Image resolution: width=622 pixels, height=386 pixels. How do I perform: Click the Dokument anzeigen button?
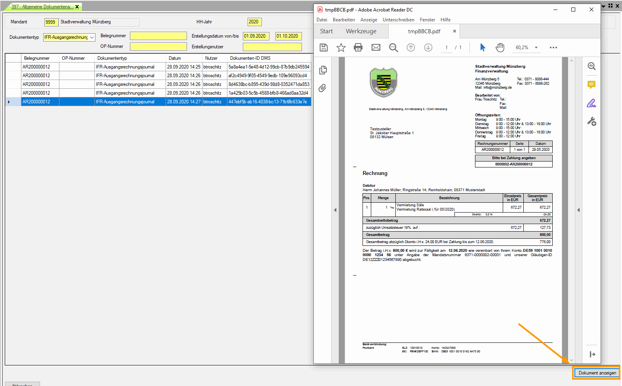(x=597, y=373)
